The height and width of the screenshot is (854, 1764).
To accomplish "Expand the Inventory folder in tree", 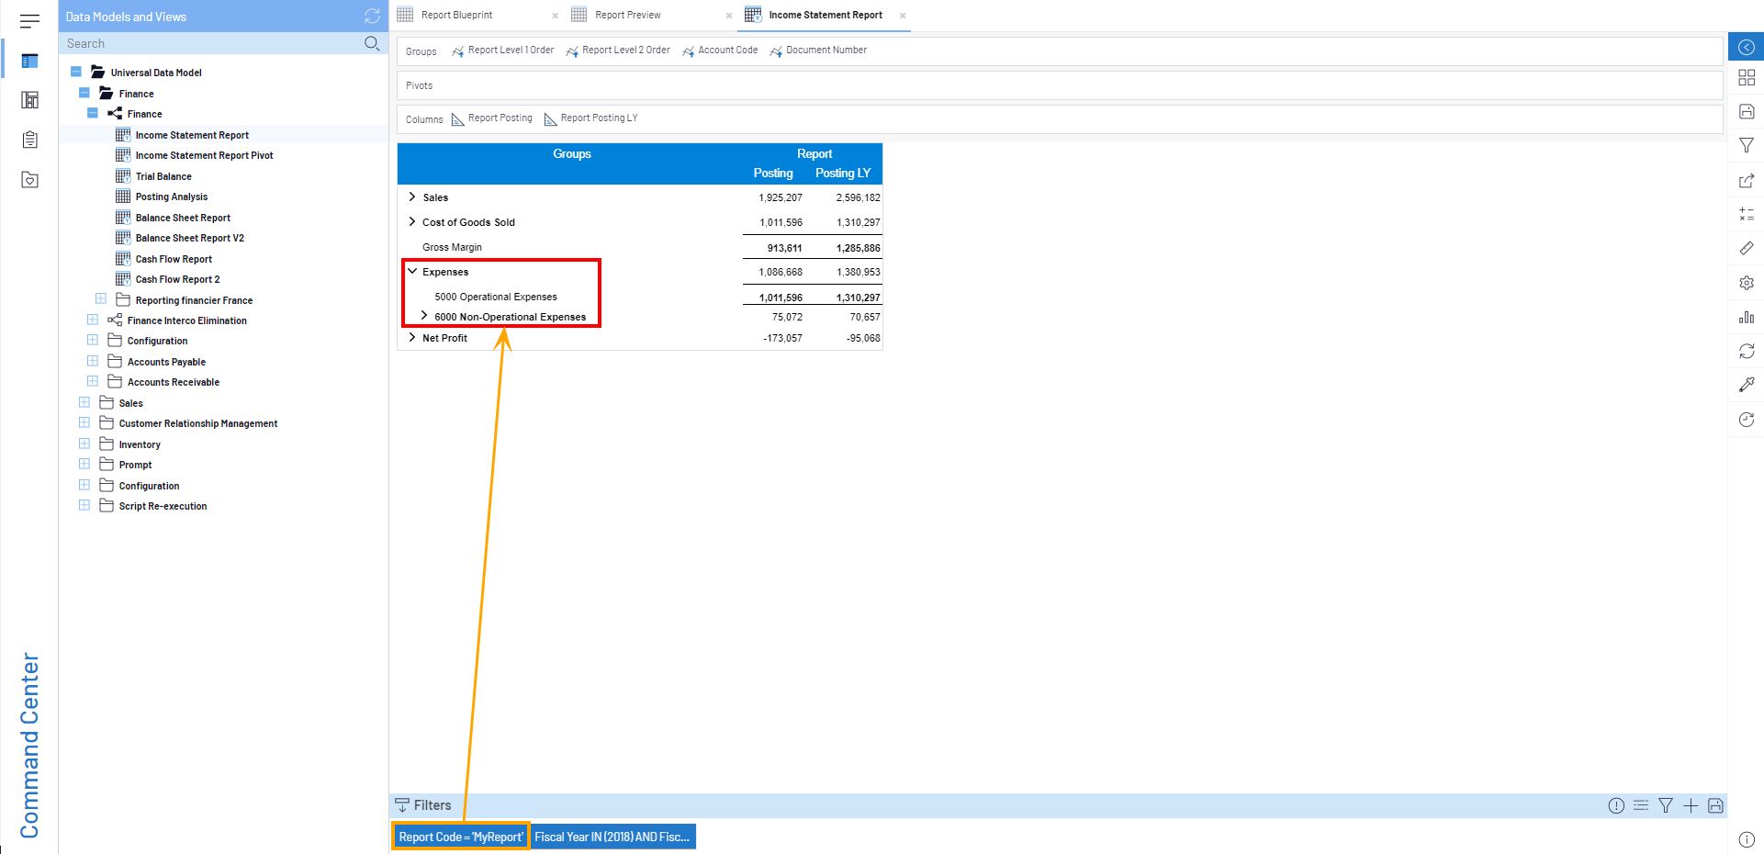I will point(84,444).
